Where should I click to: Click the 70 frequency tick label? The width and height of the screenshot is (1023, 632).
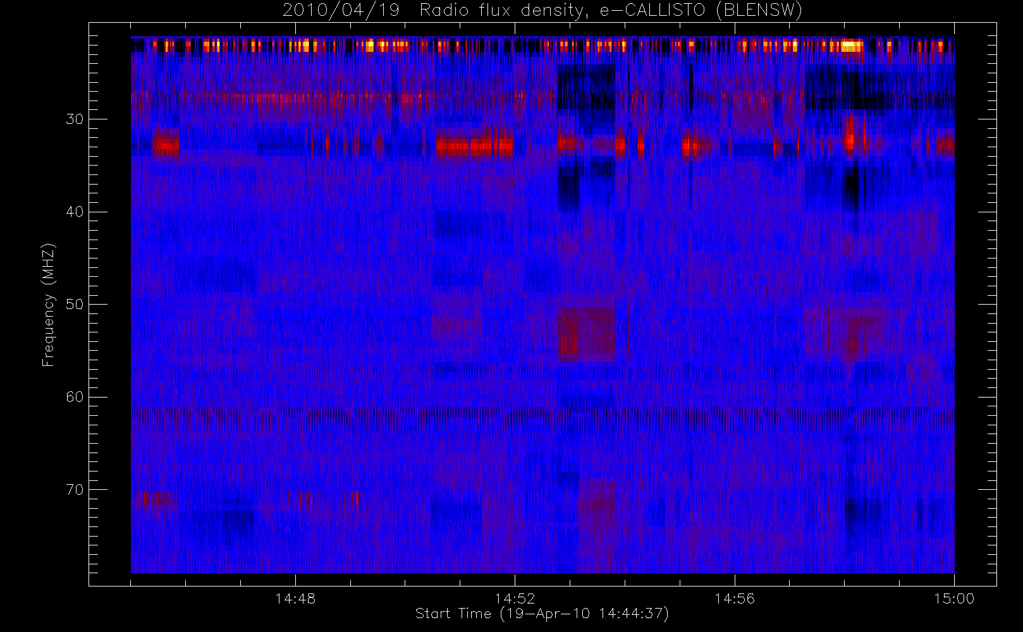tap(75, 490)
